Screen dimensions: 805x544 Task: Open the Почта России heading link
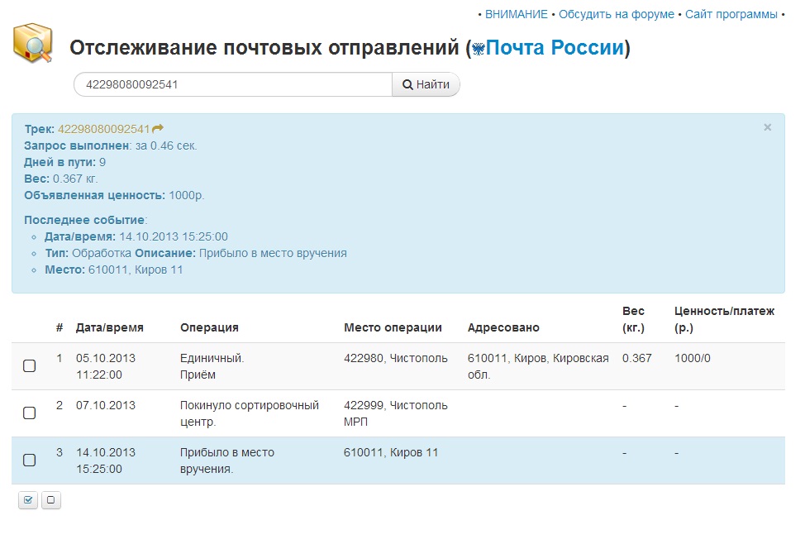pos(554,48)
